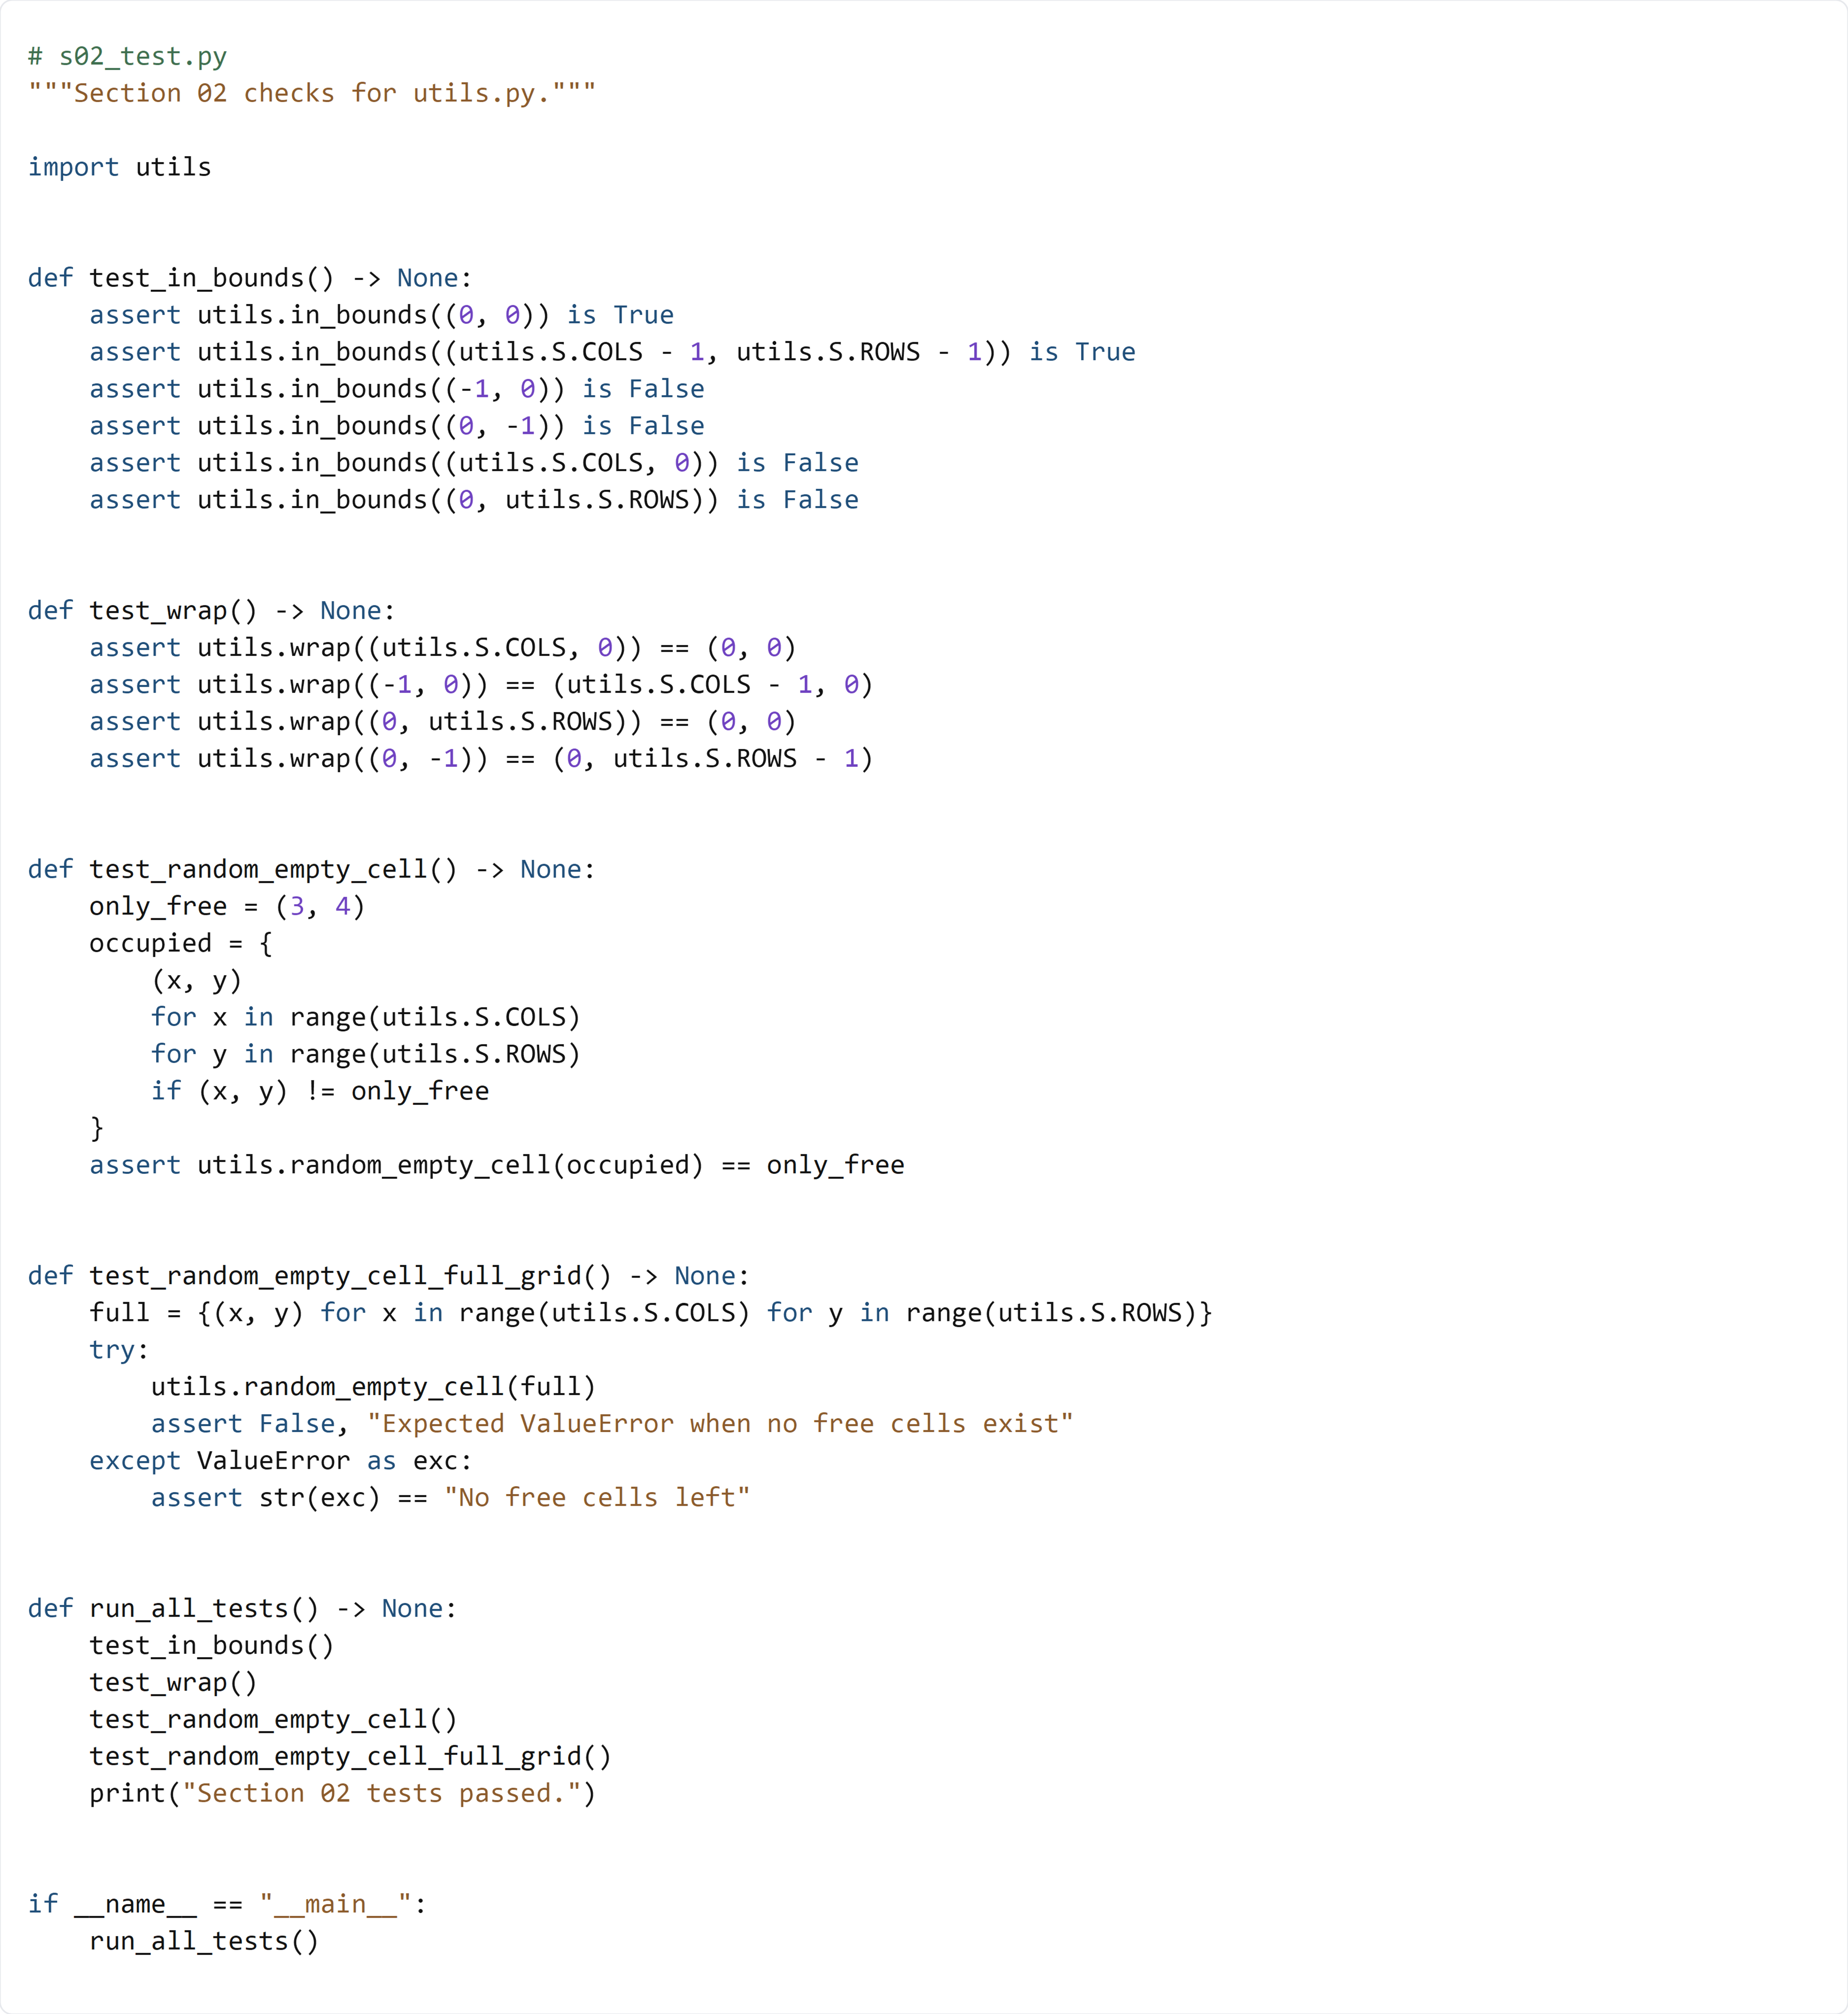
Task: Click the 'test_random_empty_cell()' call inside run_all_tests
Action: 273,1722
